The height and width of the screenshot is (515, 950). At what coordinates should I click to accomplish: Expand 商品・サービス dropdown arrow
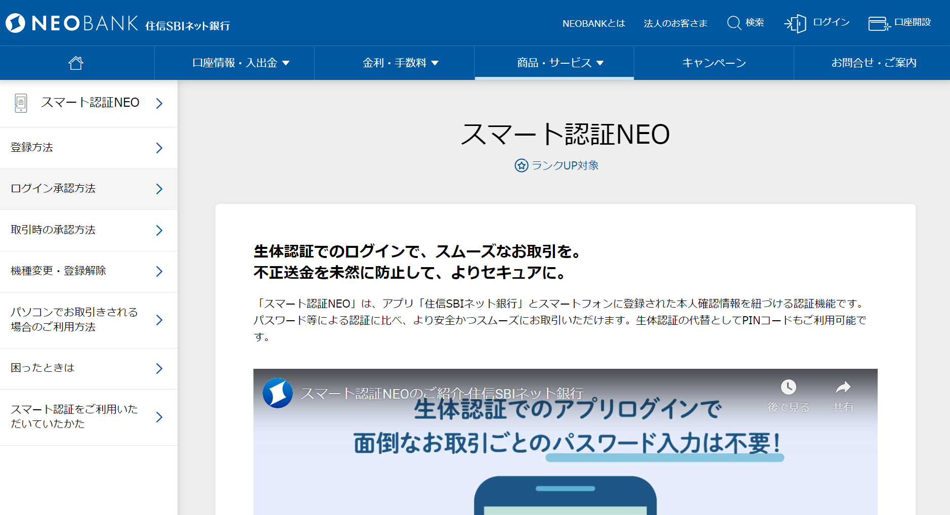coord(600,63)
